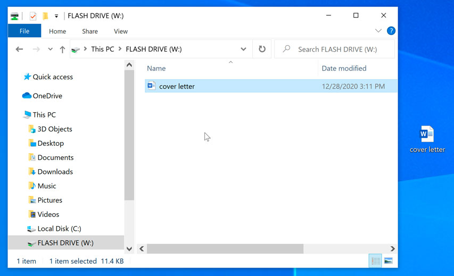The image size is (454, 276).
Task: Switch to details view layout icon
Action: tap(375, 261)
